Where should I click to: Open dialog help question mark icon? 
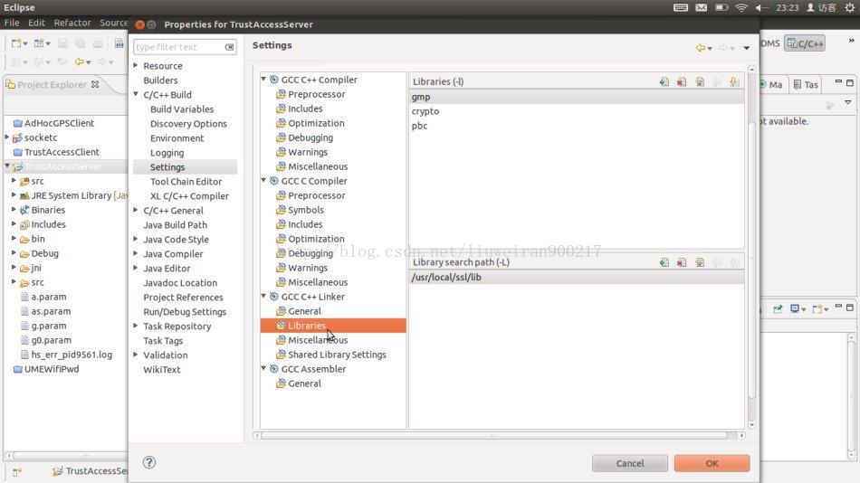point(149,462)
